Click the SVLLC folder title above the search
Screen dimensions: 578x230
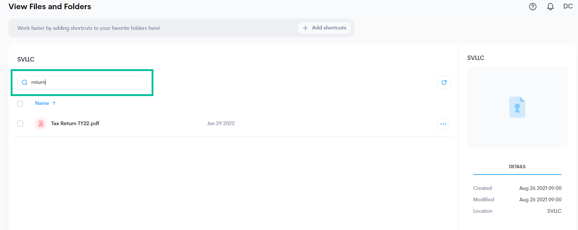pyautogui.click(x=26, y=59)
